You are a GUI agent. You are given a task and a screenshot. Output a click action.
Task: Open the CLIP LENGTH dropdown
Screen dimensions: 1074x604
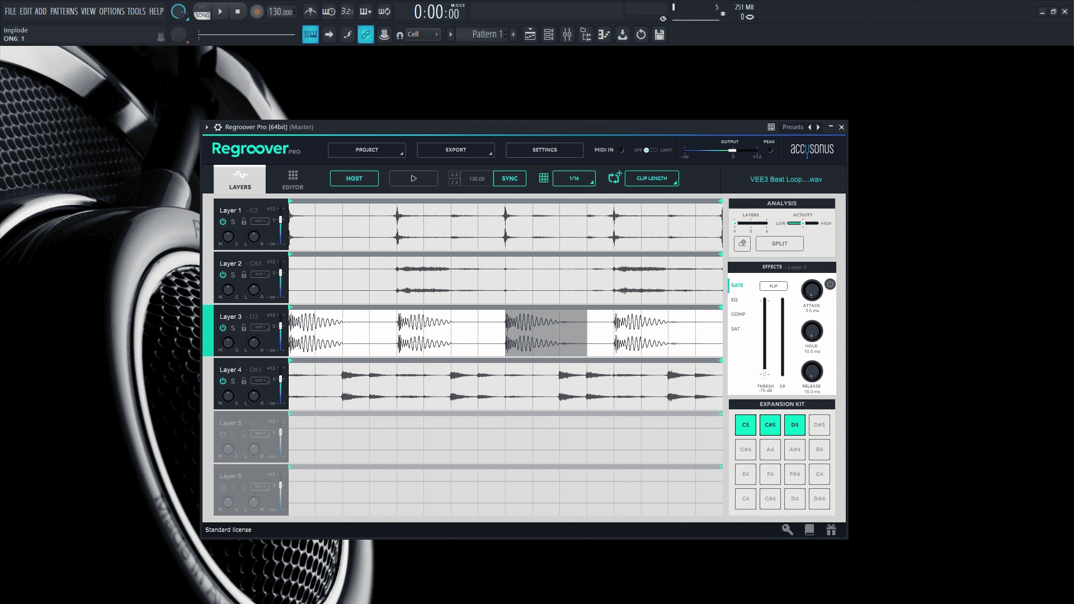click(x=652, y=178)
